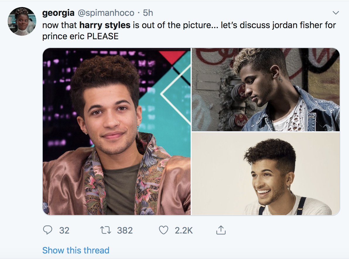Visit the @spimanhoco handle link

(x=106, y=13)
